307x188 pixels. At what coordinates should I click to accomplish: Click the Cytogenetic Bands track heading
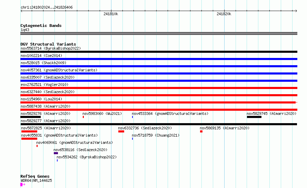(41, 26)
